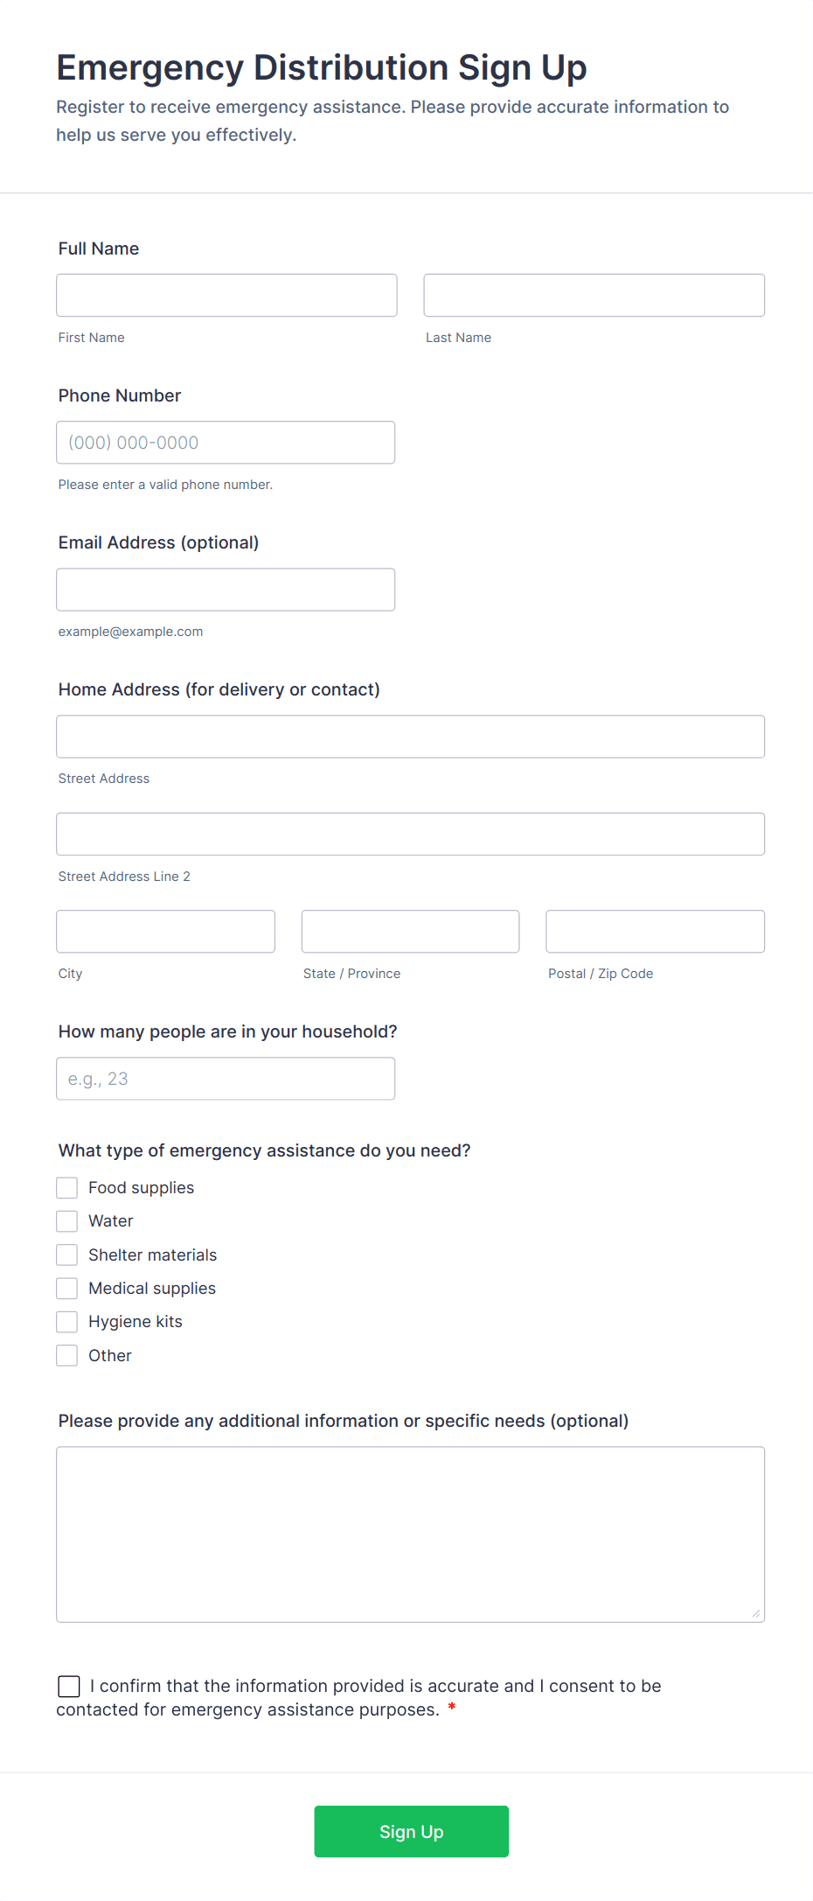Click the Street Address Line 2 field

(410, 834)
